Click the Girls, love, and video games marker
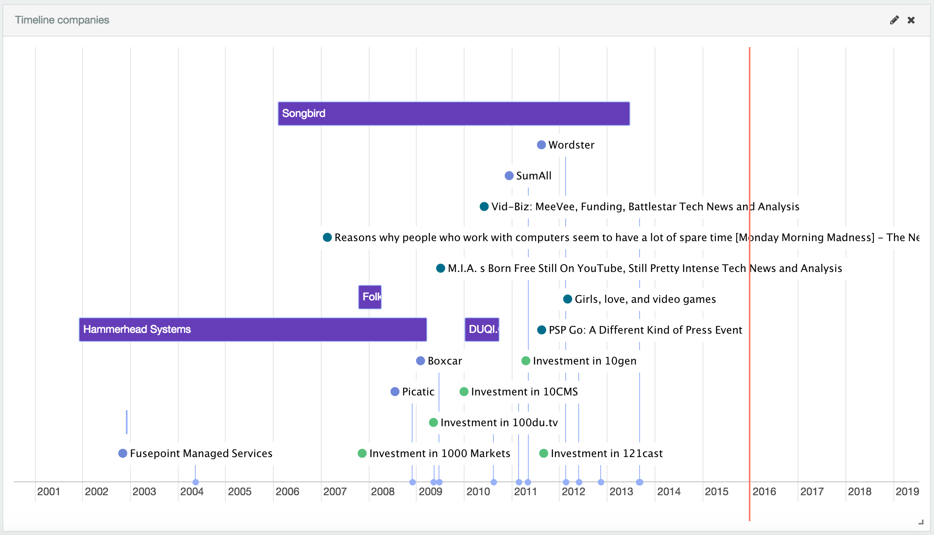Viewport: 934px width, 535px height. [x=567, y=299]
